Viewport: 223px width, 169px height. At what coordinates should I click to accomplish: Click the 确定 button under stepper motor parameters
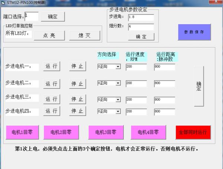141,36
